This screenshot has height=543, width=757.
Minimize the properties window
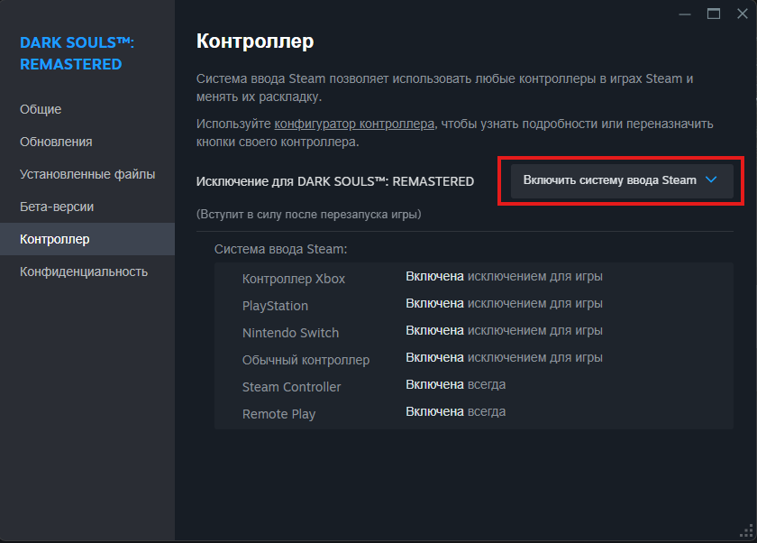(x=687, y=14)
